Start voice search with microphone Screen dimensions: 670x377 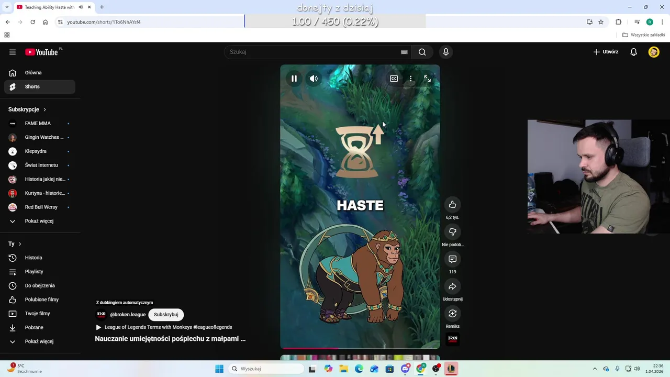tap(446, 52)
